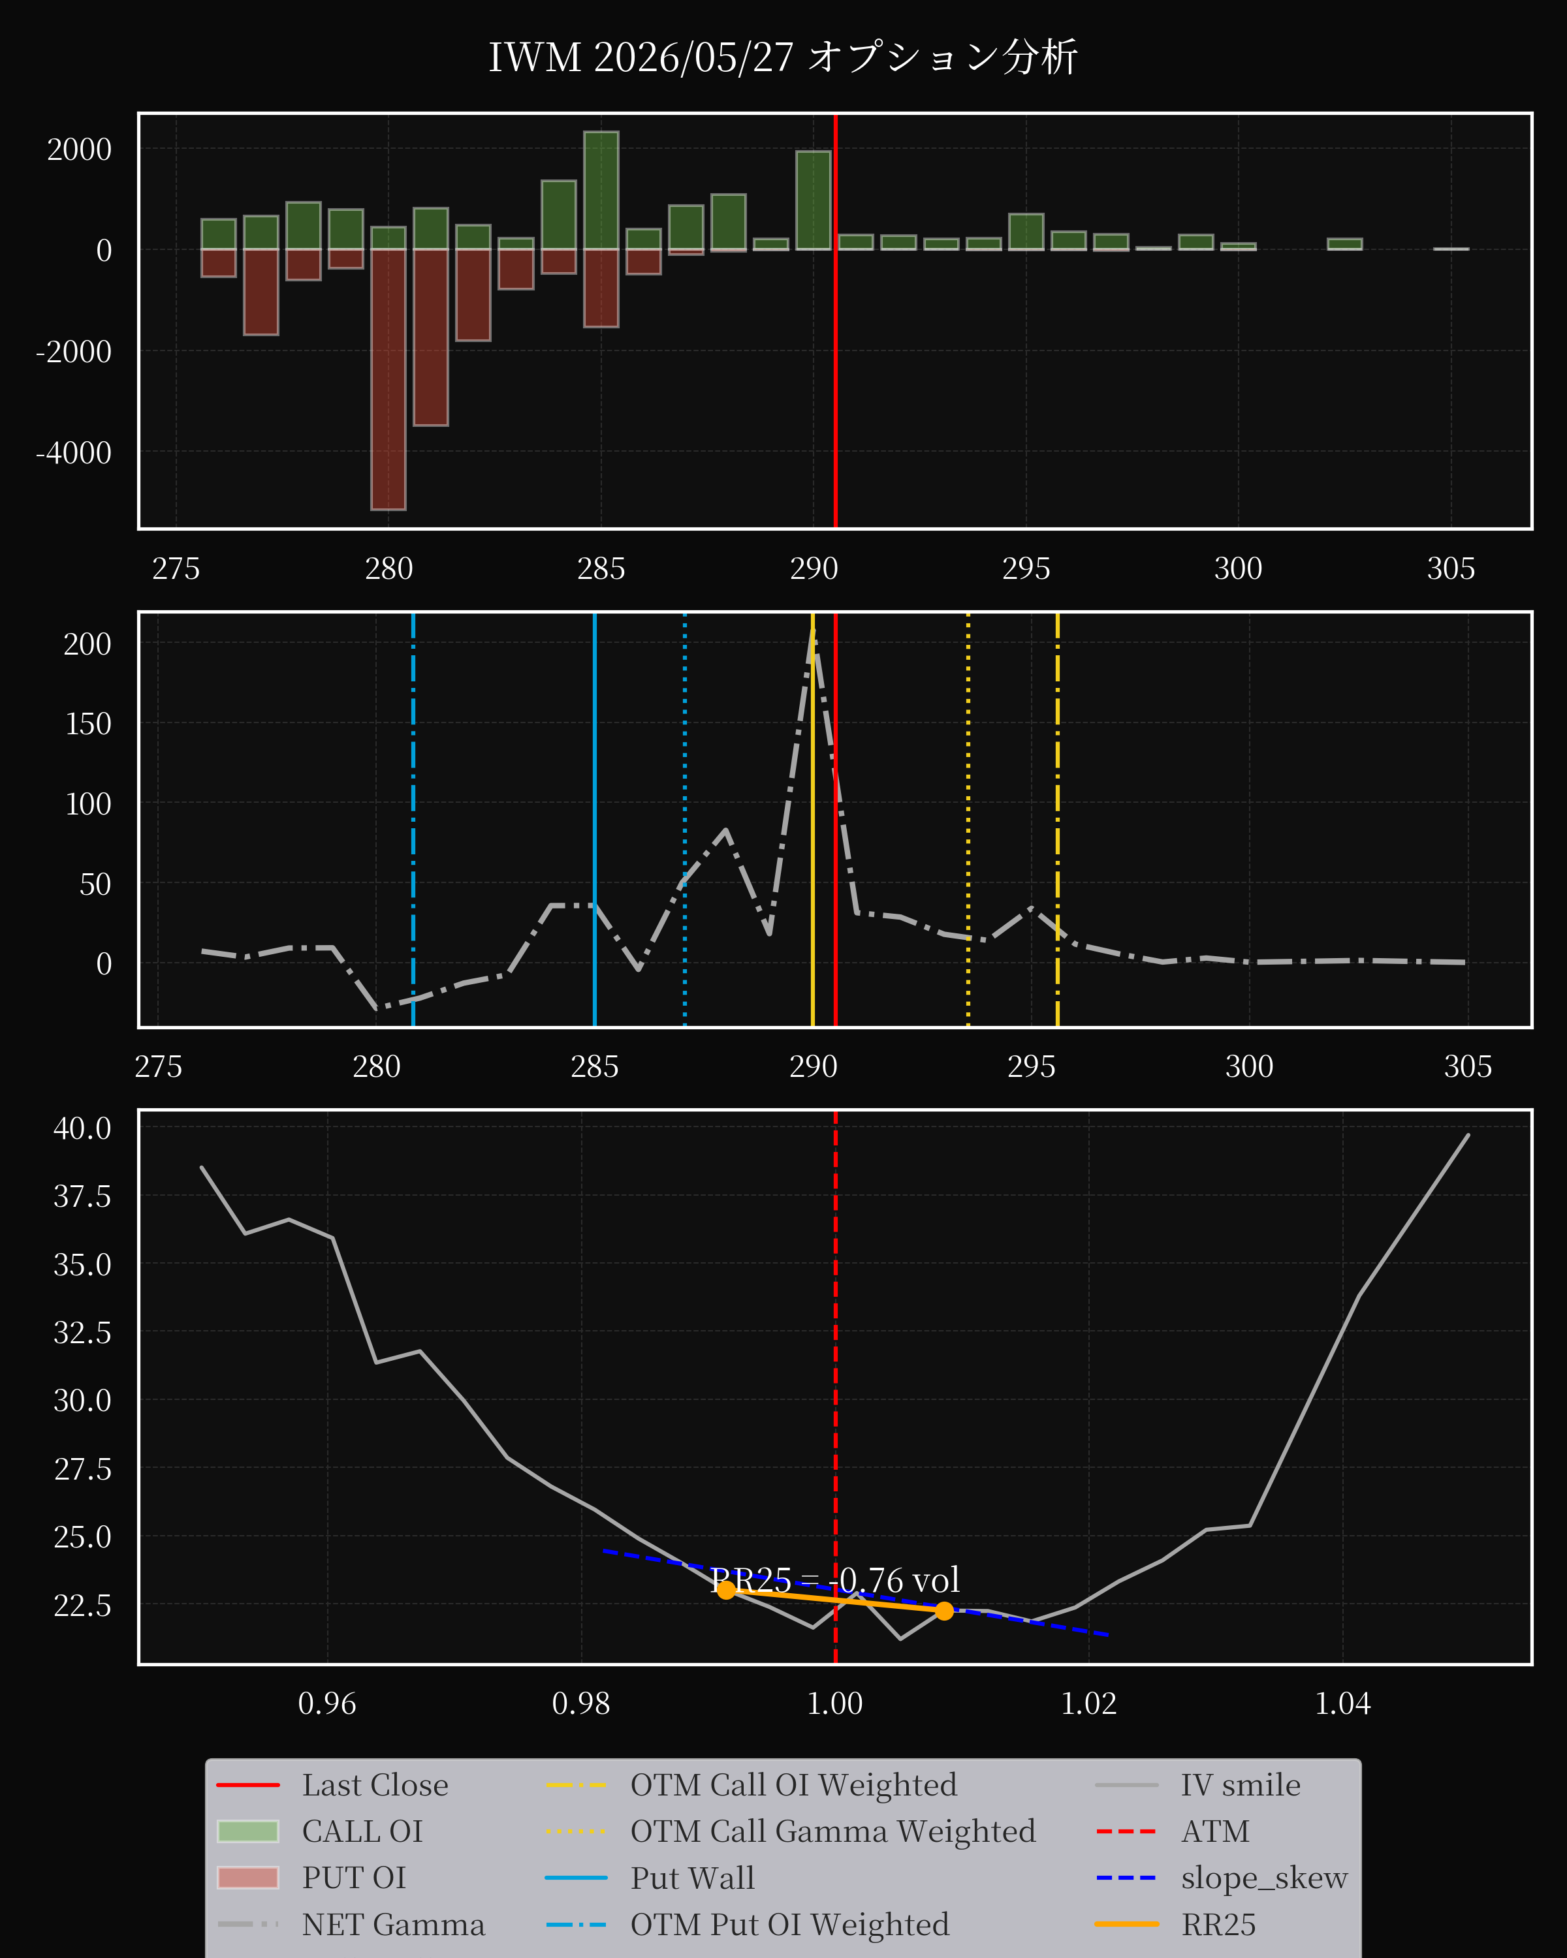Click the red PUT OI legend swatch
The width and height of the screenshot is (1567, 1958).
click(248, 1878)
